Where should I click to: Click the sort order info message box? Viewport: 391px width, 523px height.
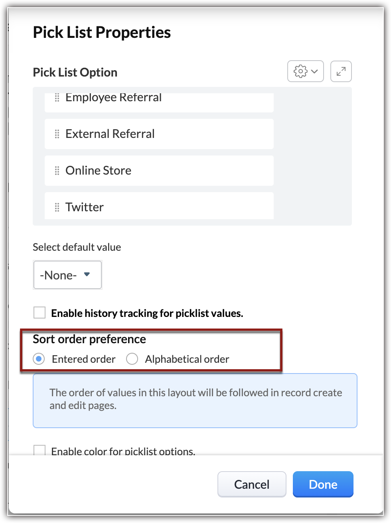195,400
